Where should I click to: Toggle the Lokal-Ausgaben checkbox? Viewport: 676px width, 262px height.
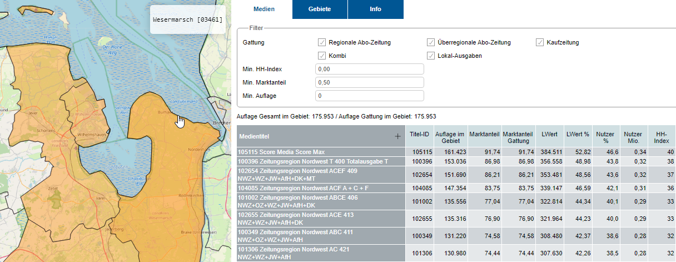[431, 56]
